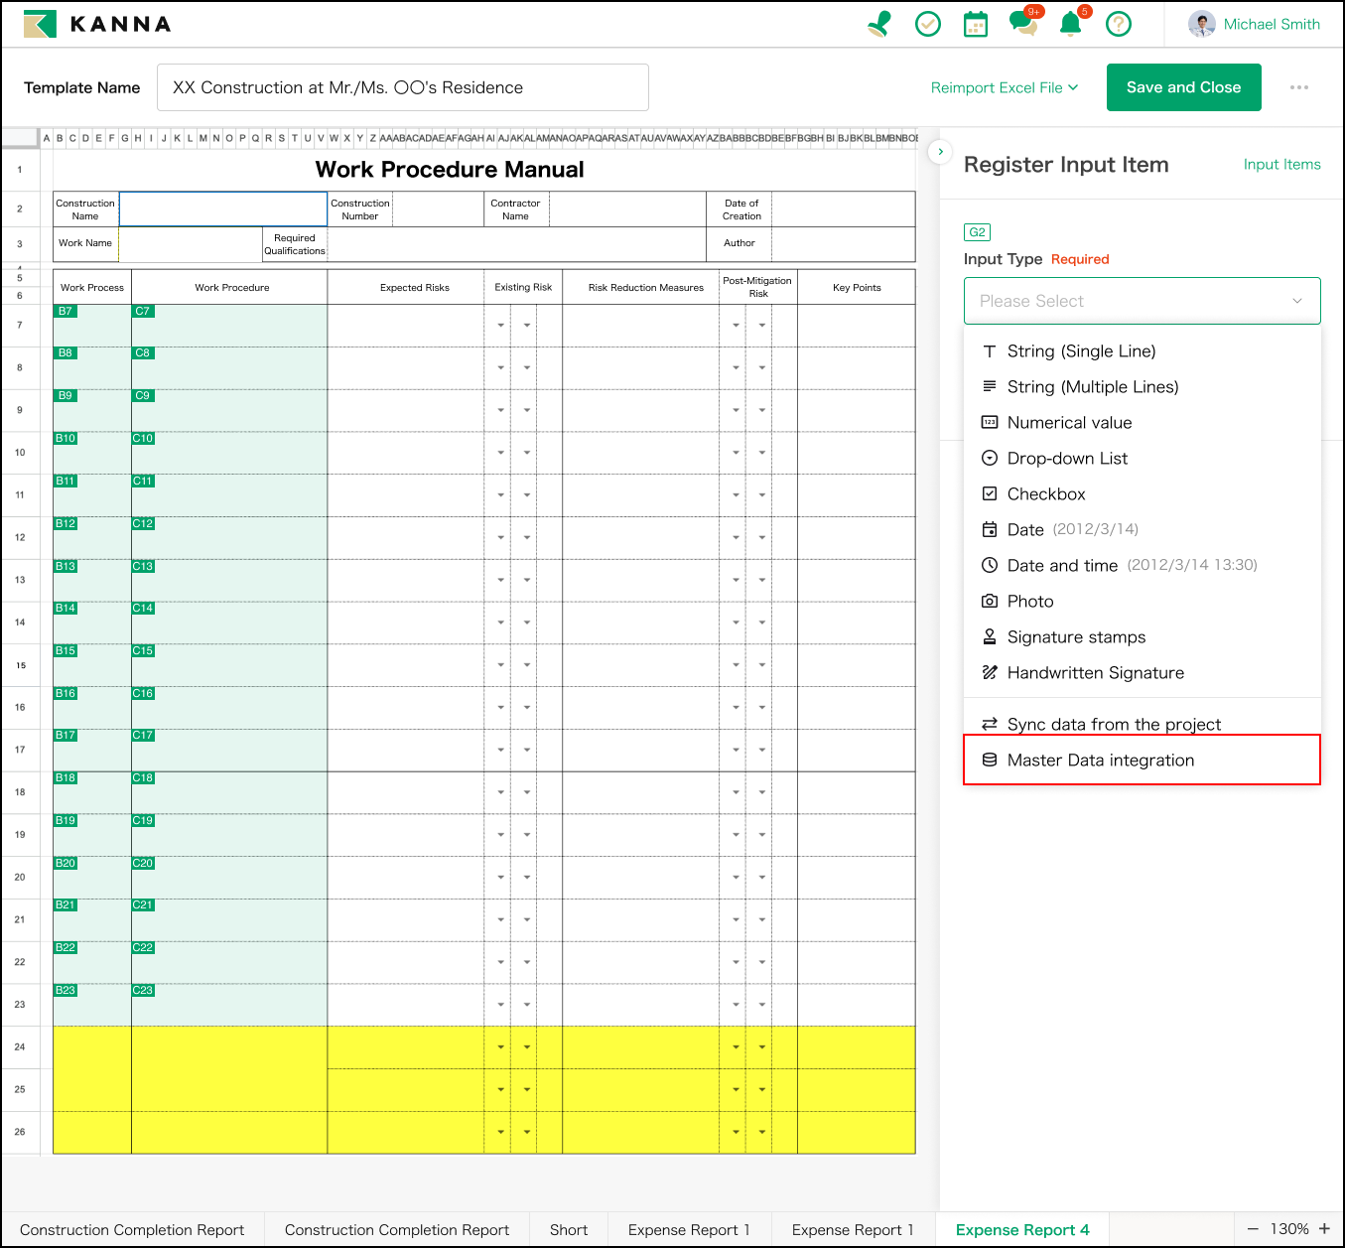1345x1248 pixels.
Task: Click the three-dots more options icon
Action: tap(1299, 87)
